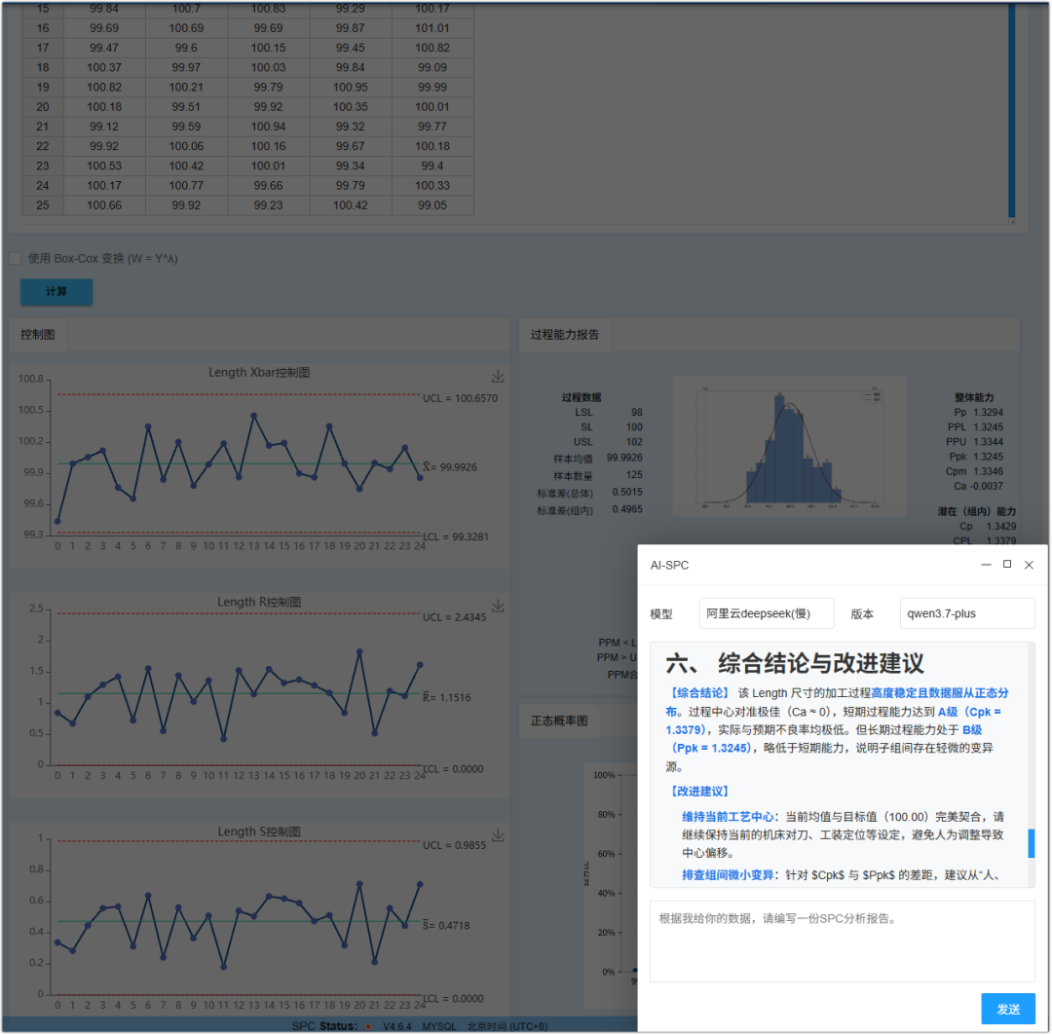Click the UCL = 2.4345 label
1052x1035 pixels.
tap(454, 617)
